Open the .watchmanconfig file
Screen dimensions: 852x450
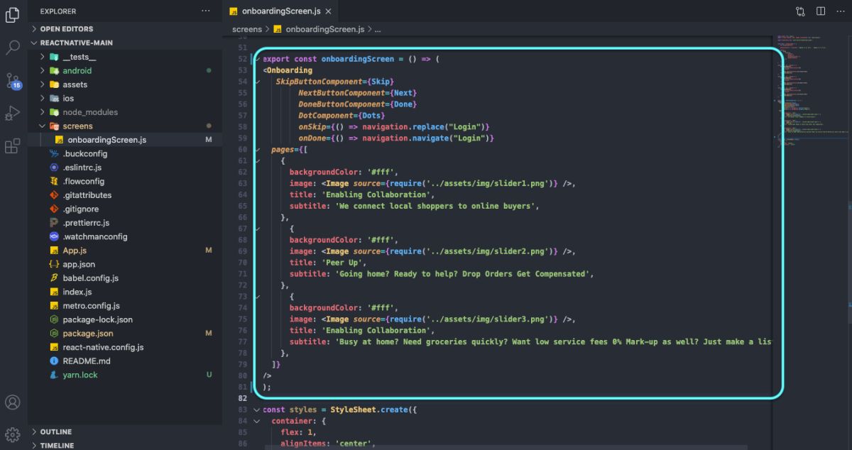[x=125, y=236]
